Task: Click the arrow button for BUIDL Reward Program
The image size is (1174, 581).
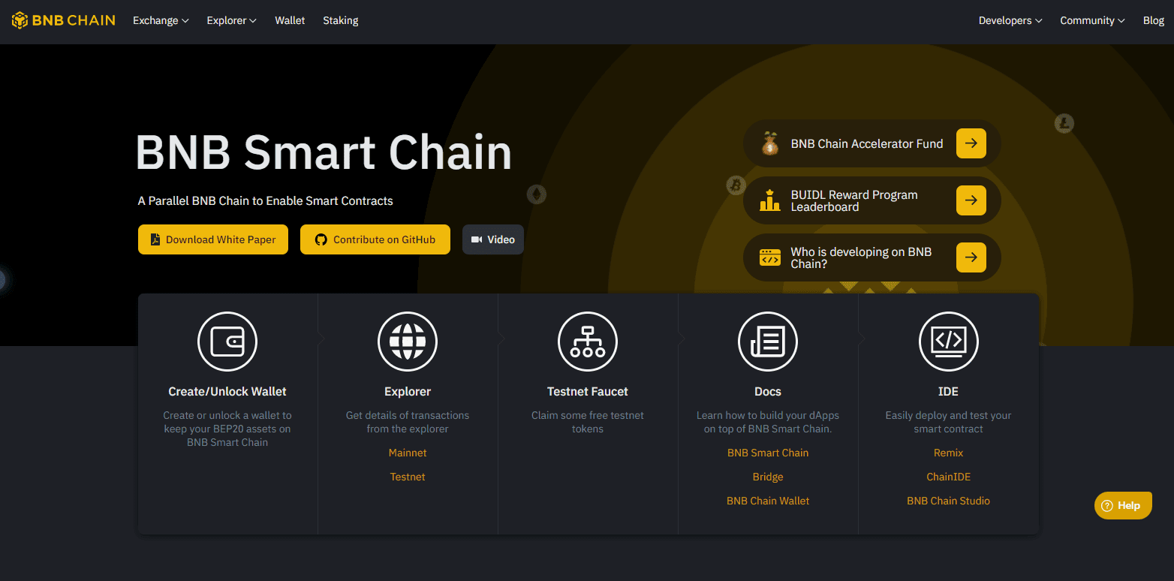Action: tap(971, 200)
